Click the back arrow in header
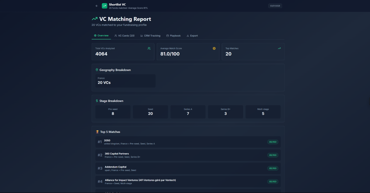 pos(97,6)
